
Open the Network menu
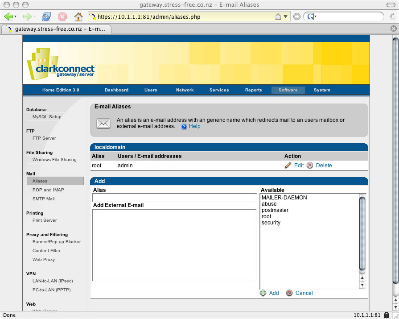(185, 90)
